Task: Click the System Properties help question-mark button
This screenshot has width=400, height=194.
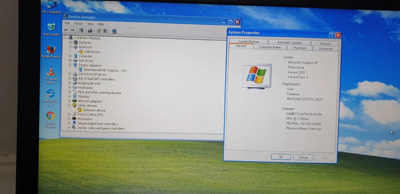Action: point(331,35)
